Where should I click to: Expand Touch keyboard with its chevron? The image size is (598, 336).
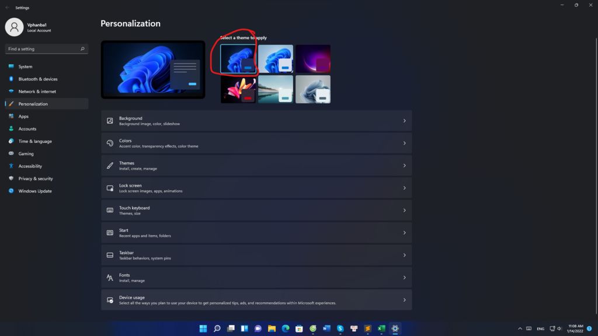404,210
